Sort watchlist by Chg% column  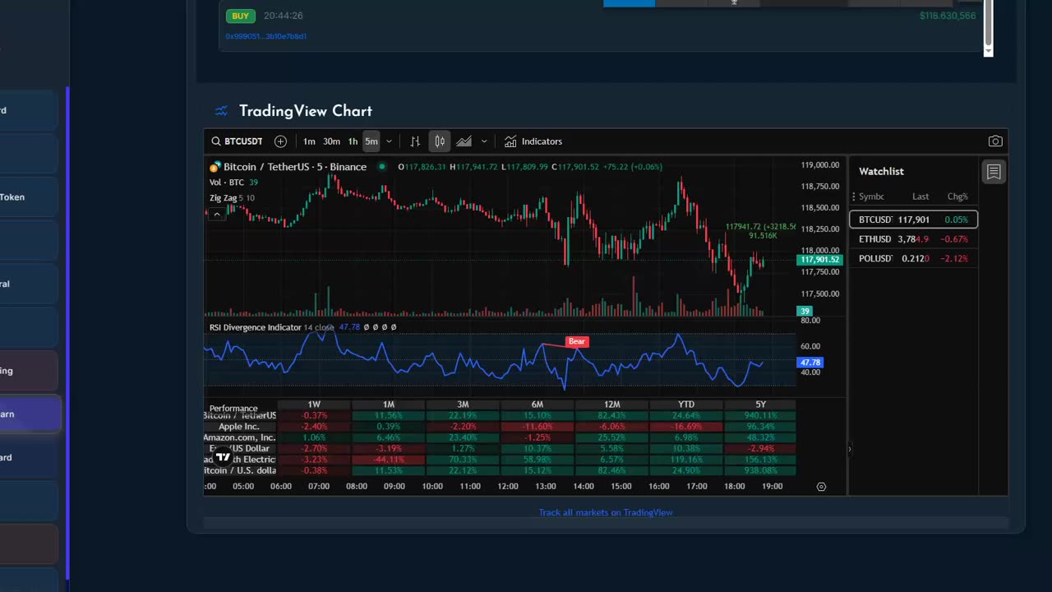pyautogui.click(x=957, y=197)
